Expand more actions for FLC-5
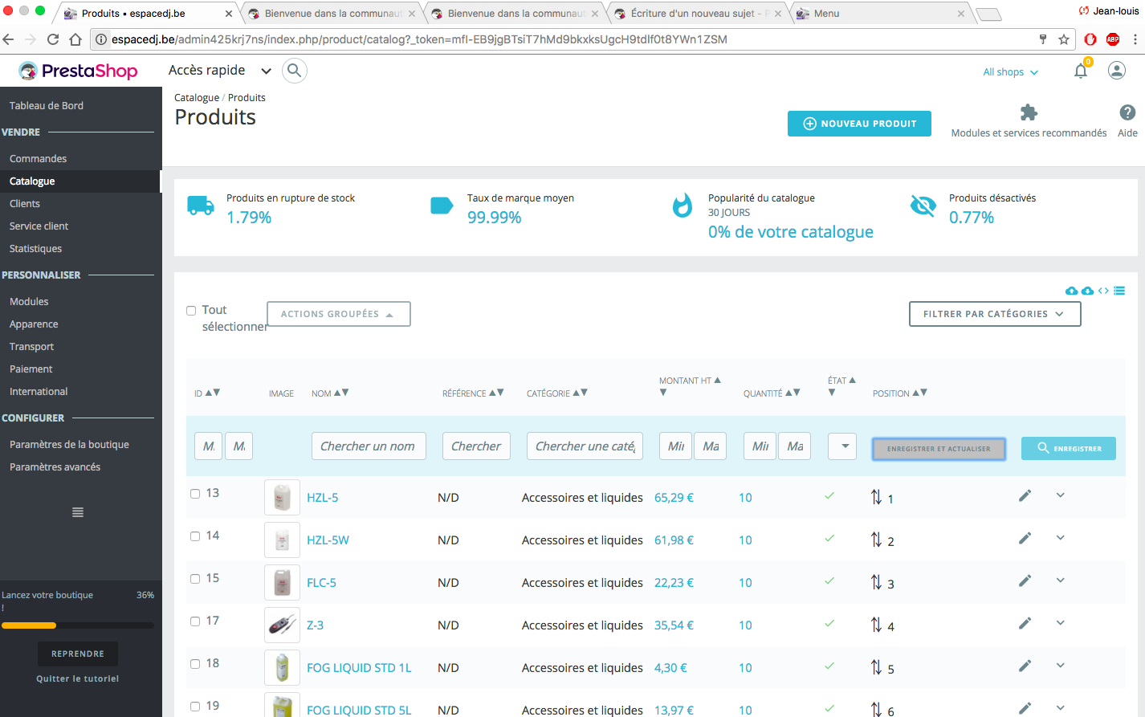Screen dimensions: 1145x717 click(x=1061, y=581)
